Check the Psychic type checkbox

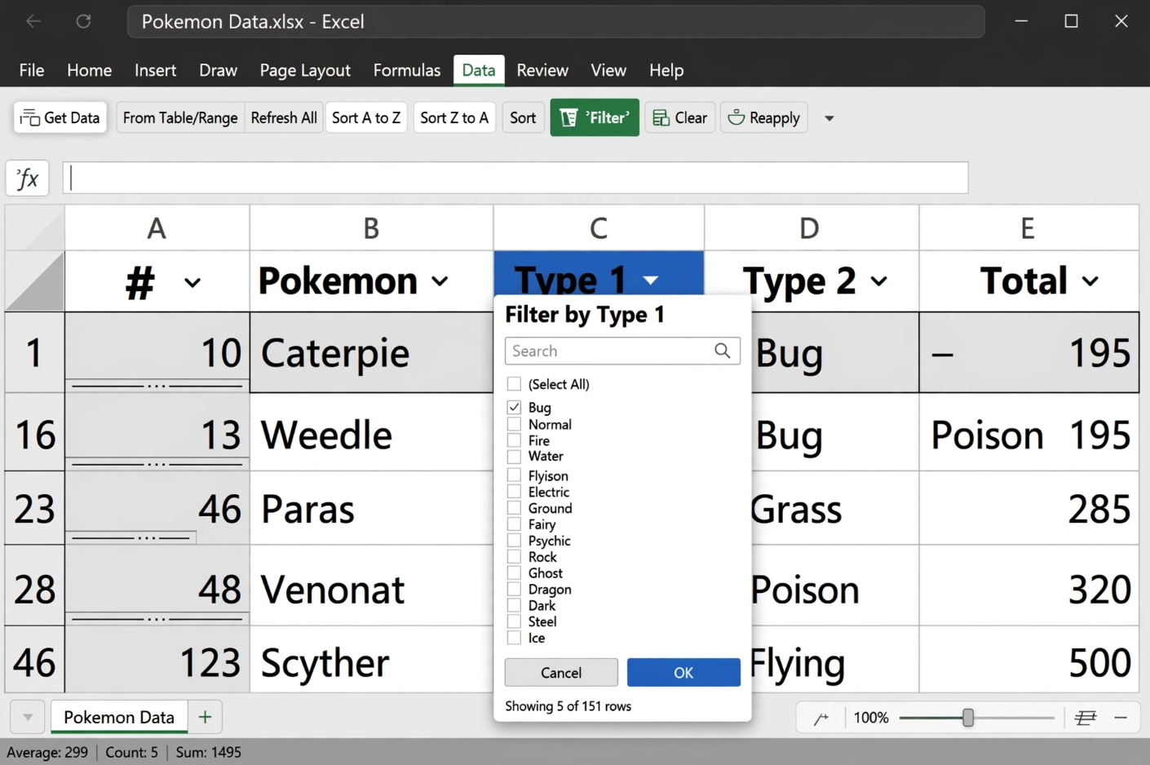coord(514,541)
